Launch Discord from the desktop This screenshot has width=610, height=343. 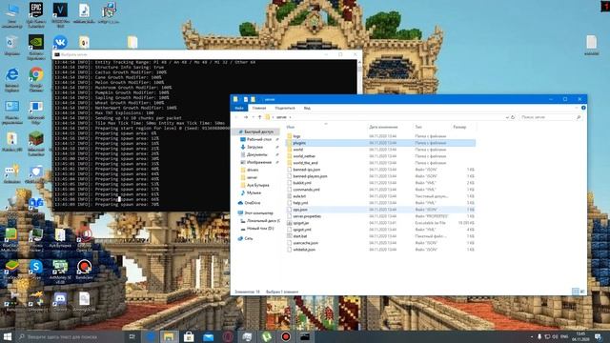[x=60, y=301]
